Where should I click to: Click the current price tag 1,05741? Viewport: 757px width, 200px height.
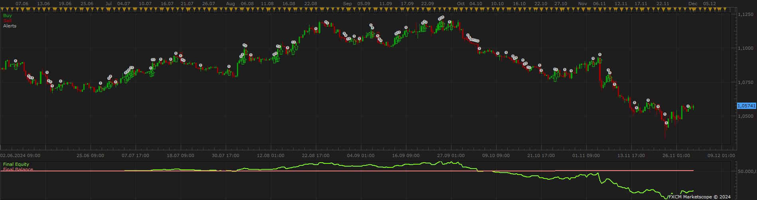(x=746, y=106)
